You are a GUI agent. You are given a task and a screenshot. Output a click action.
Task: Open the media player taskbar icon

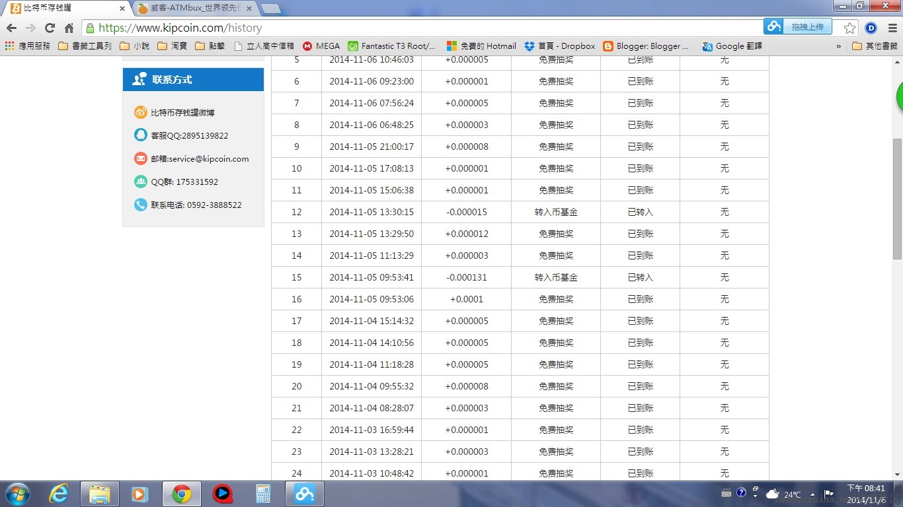point(139,494)
